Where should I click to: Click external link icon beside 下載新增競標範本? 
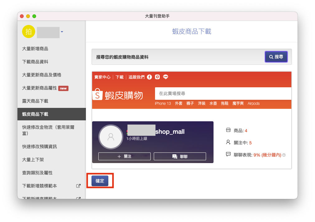coord(78,186)
